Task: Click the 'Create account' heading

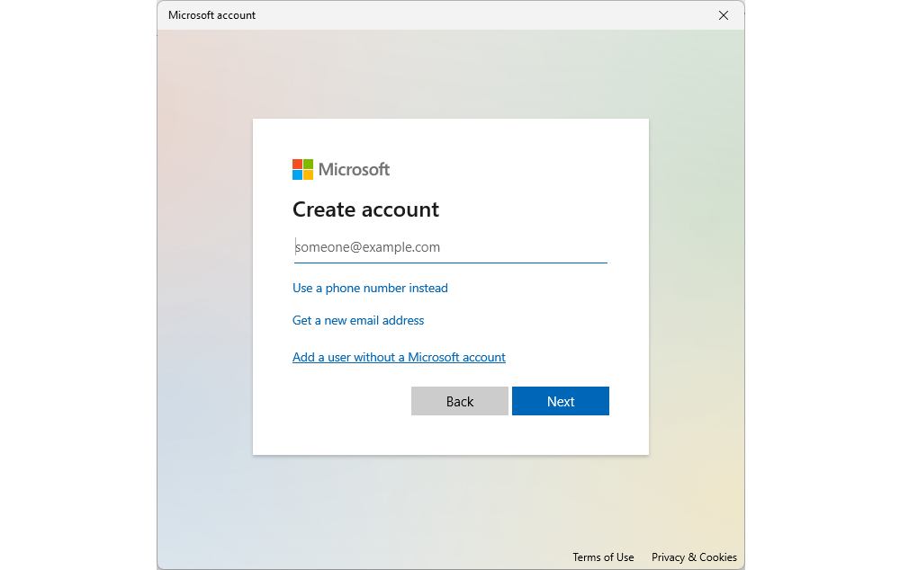Action: pyautogui.click(x=365, y=209)
